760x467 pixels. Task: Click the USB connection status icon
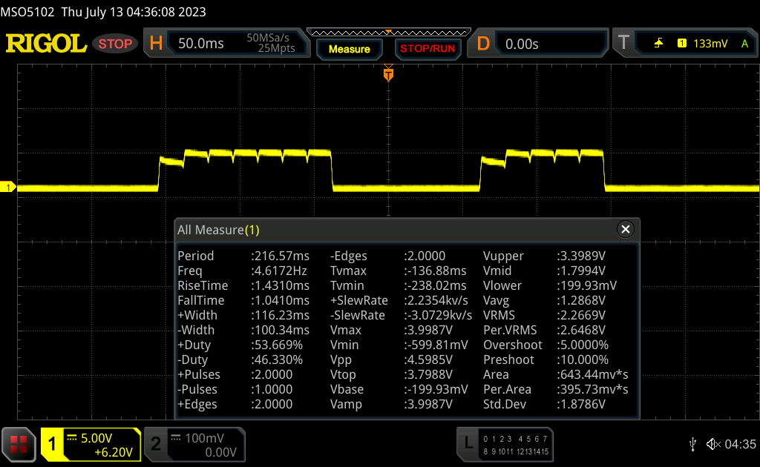(692, 444)
